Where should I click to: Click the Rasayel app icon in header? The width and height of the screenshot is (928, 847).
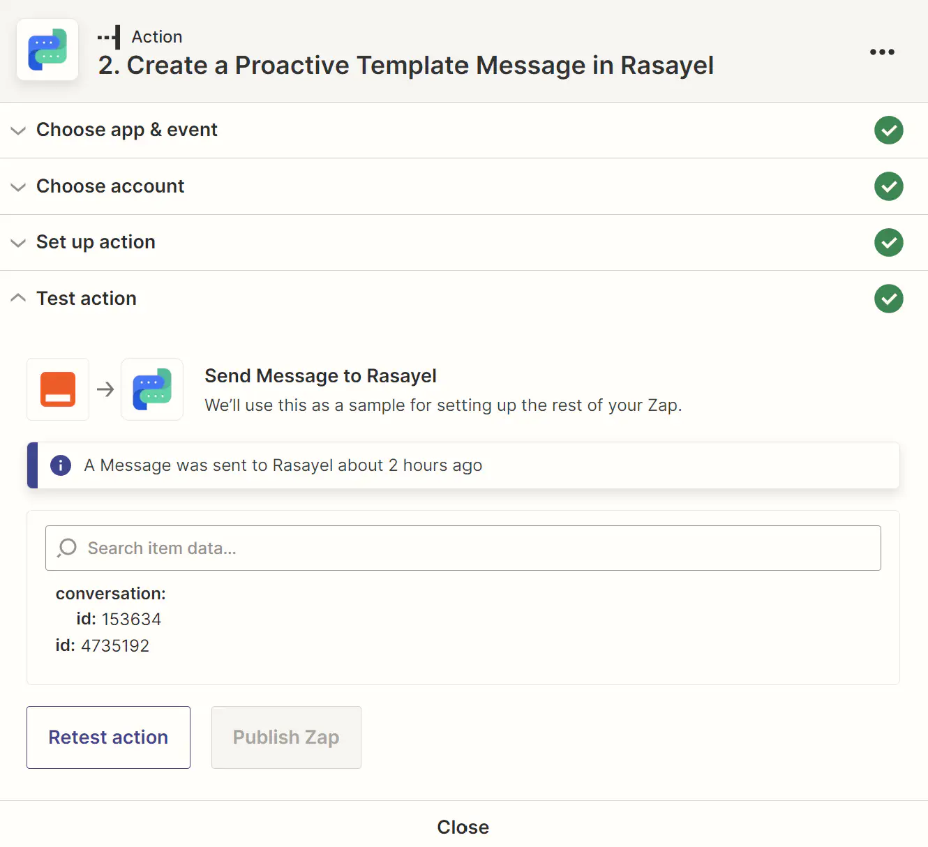tap(47, 50)
